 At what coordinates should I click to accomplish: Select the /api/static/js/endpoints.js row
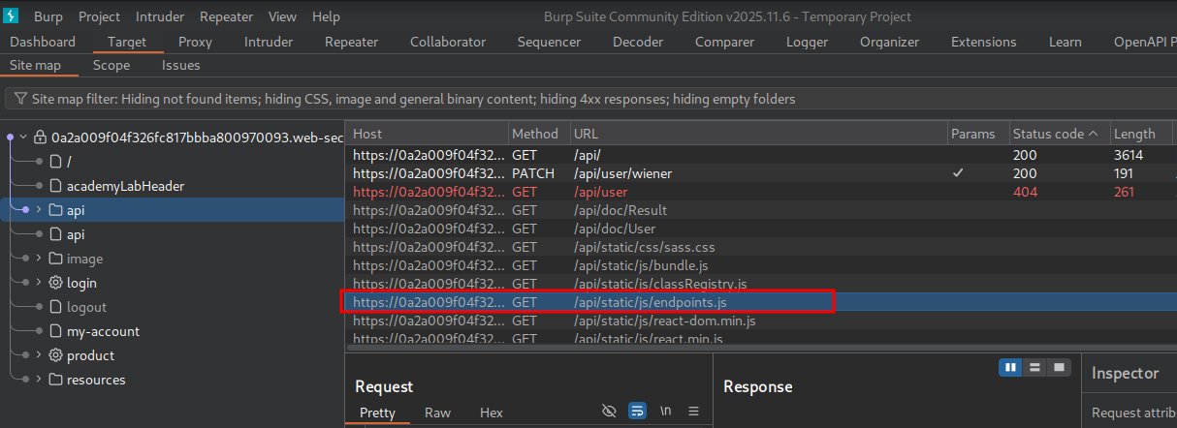[x=761, y=302]
